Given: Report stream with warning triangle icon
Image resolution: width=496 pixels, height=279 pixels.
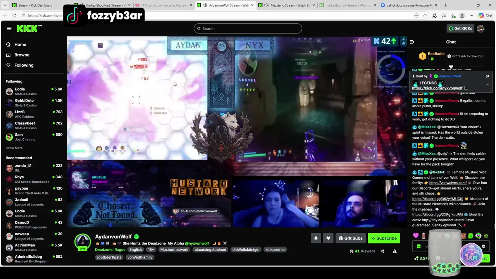Looking at the screenshot, I should tap(394, 251).
